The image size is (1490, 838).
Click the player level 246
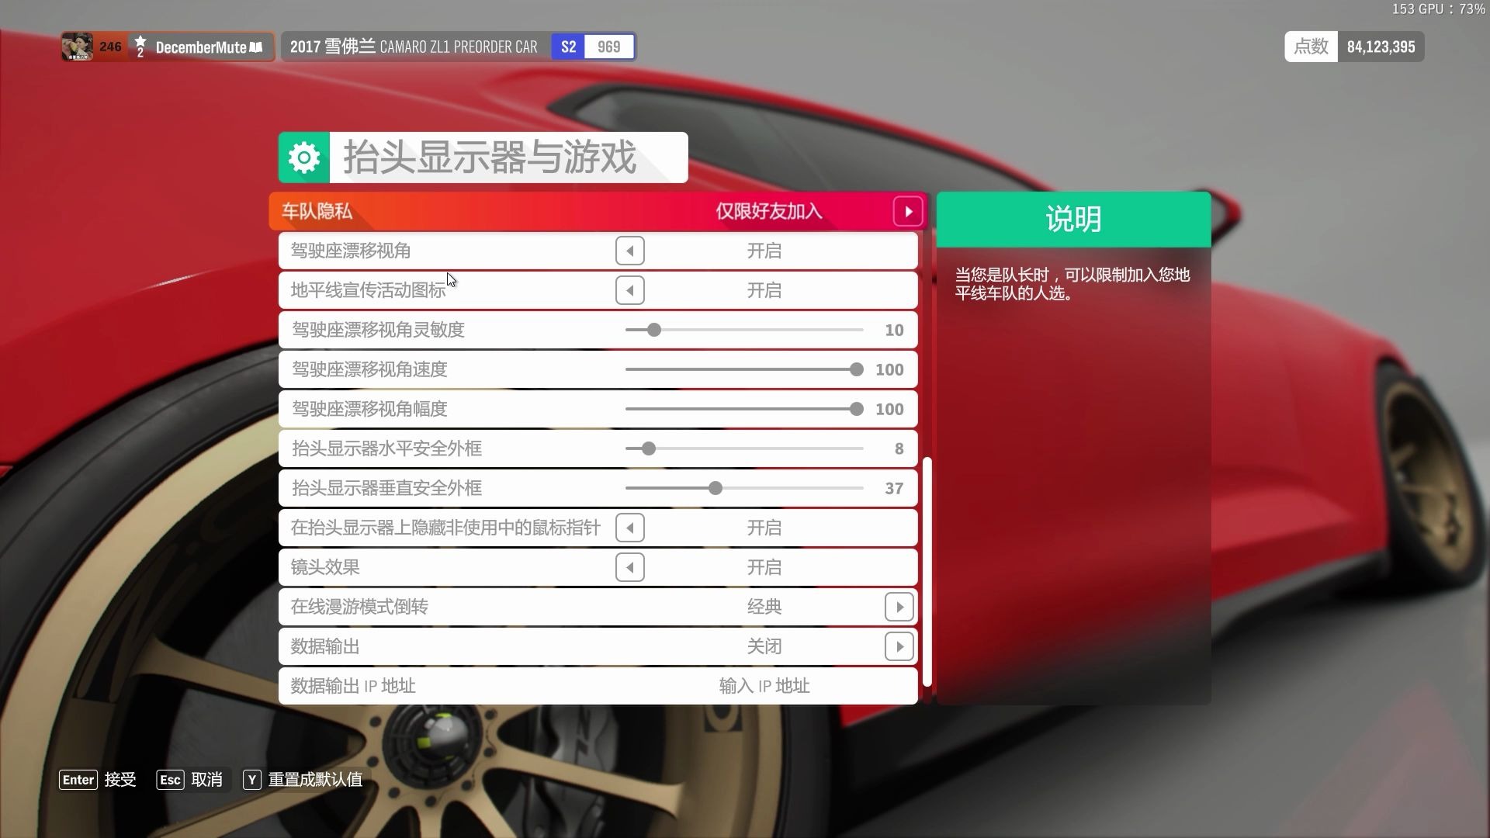[x=110, y=47]
